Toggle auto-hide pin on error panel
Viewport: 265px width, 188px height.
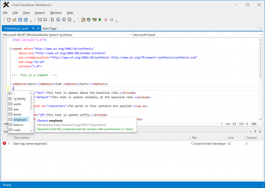tap(255, 132)
